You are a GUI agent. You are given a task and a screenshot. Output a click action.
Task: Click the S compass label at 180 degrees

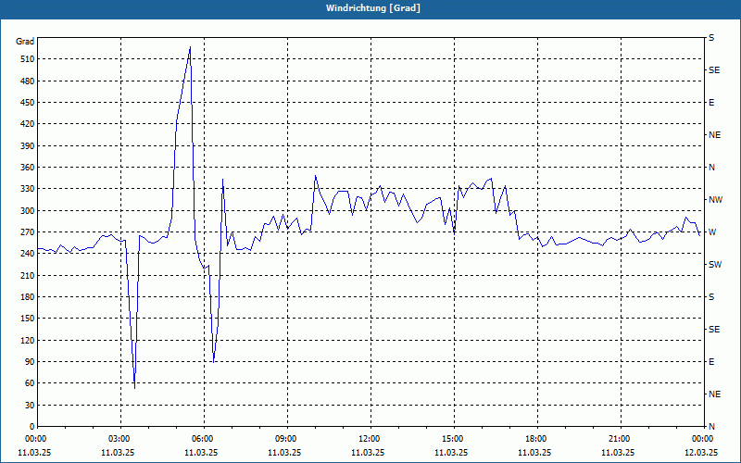[711, 297]
